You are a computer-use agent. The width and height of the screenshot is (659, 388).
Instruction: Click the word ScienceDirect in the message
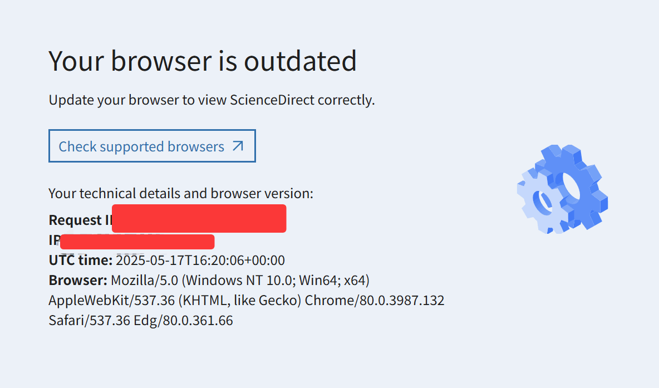(x=272, y=100)
